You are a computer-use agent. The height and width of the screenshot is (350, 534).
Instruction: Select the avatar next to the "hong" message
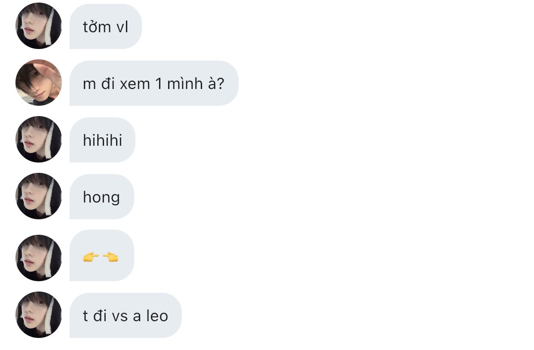[x=39, y=196]
